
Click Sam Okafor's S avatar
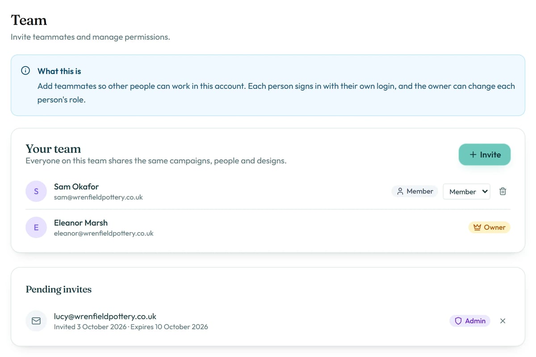36,191
